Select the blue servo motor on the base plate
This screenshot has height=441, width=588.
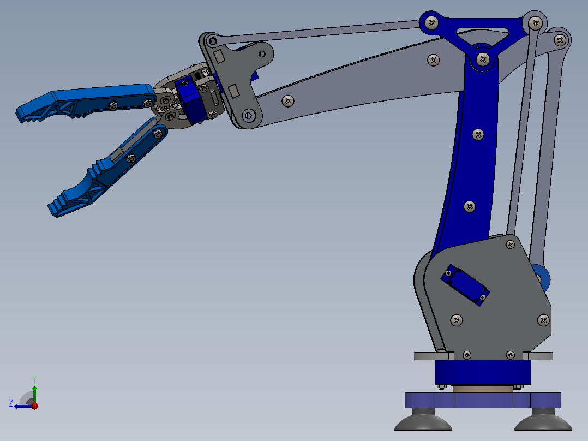465,285
